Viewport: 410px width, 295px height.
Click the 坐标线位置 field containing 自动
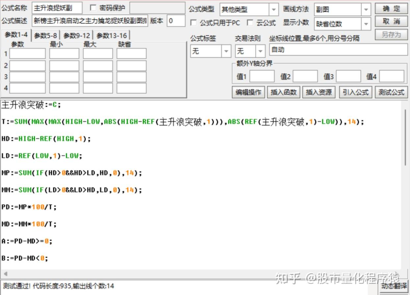338,50
